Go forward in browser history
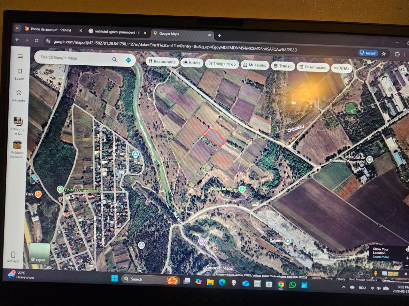The image size is (409, 306). pos(27,40)
